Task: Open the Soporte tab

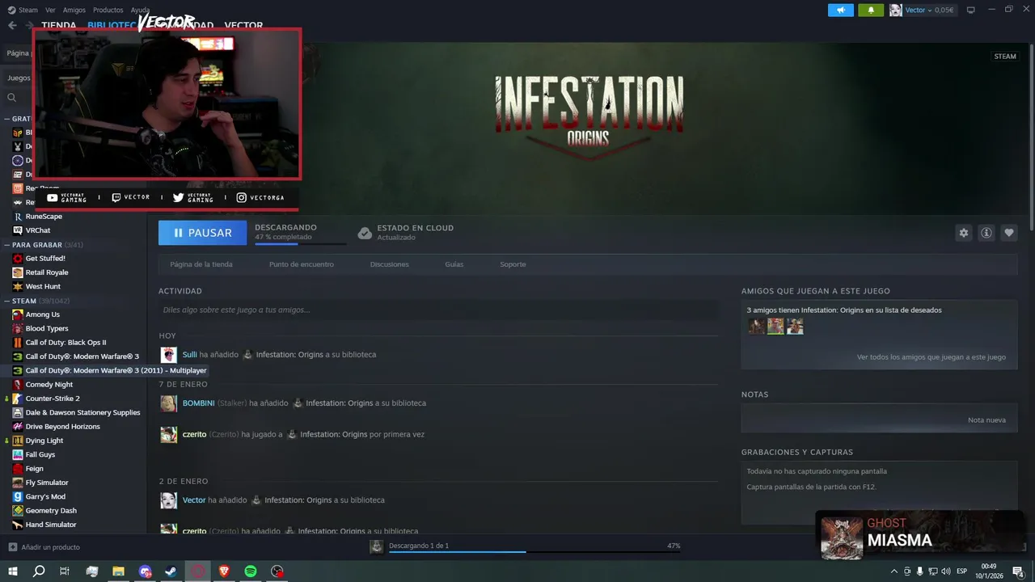Action: coord(513,264)
